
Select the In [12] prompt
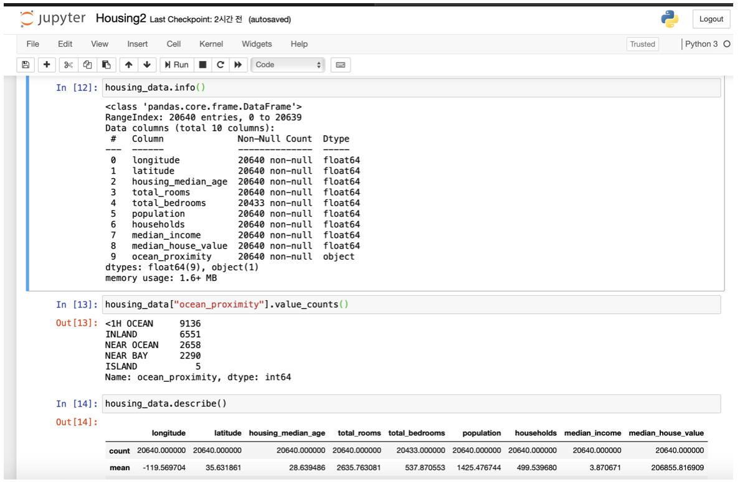[77, 88]
